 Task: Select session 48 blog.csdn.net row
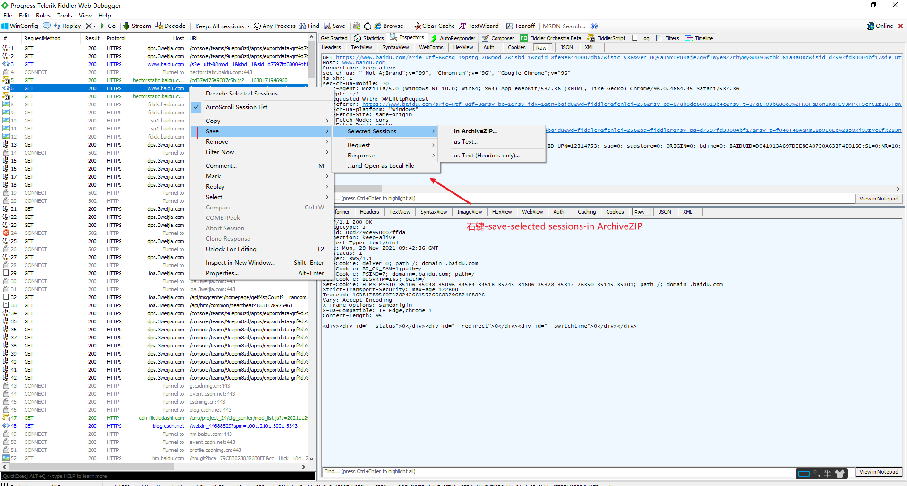coord(155,426)
